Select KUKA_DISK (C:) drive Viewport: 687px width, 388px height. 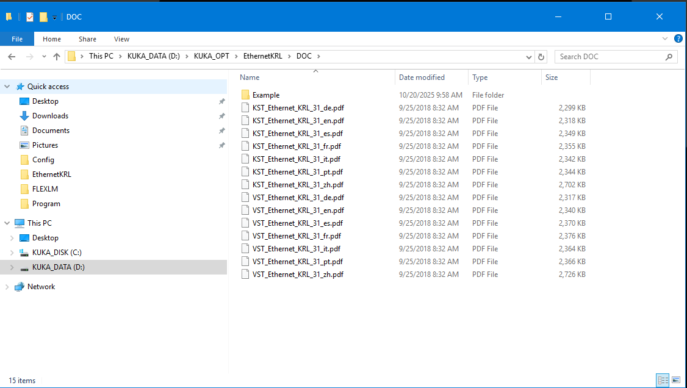pyautogui.click(x=57, y=252)
